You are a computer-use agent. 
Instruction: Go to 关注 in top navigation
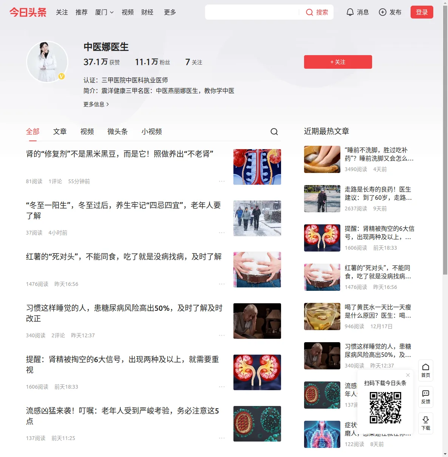click(x=62, y=12)
